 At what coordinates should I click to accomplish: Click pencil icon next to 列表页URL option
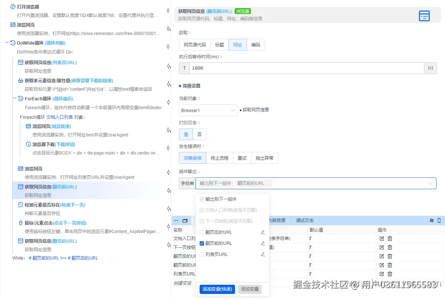coord(263,254)
